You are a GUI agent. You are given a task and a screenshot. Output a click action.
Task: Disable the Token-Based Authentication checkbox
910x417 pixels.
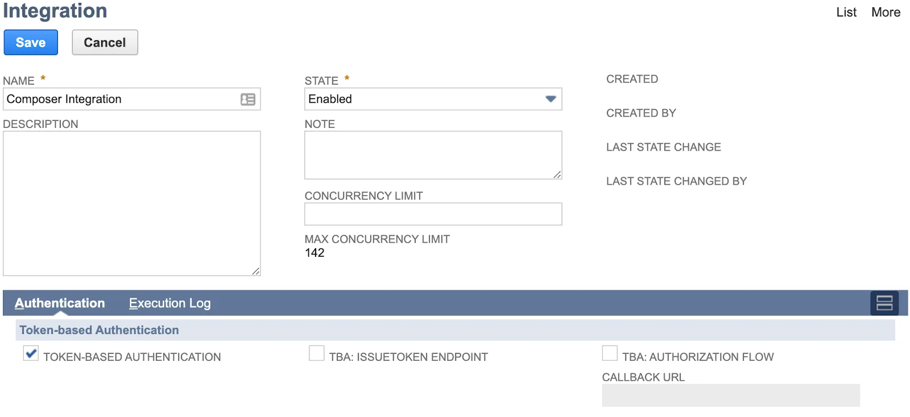[x=30, y=353]
